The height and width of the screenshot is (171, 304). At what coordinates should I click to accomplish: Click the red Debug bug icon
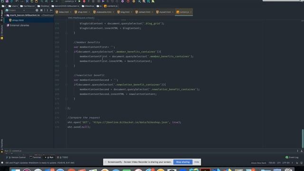point(84,1)
